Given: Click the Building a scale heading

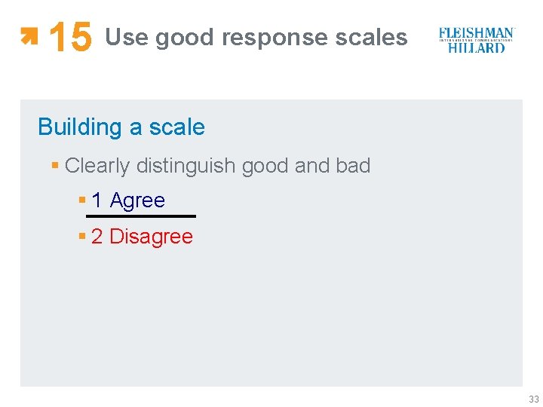Looking at the screenshot, I should pyautogui.click(x=121, y=127).
